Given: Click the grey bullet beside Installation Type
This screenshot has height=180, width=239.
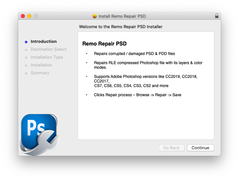Looking at the screenshot, I should pyautogui.click(x=26, y=58).
